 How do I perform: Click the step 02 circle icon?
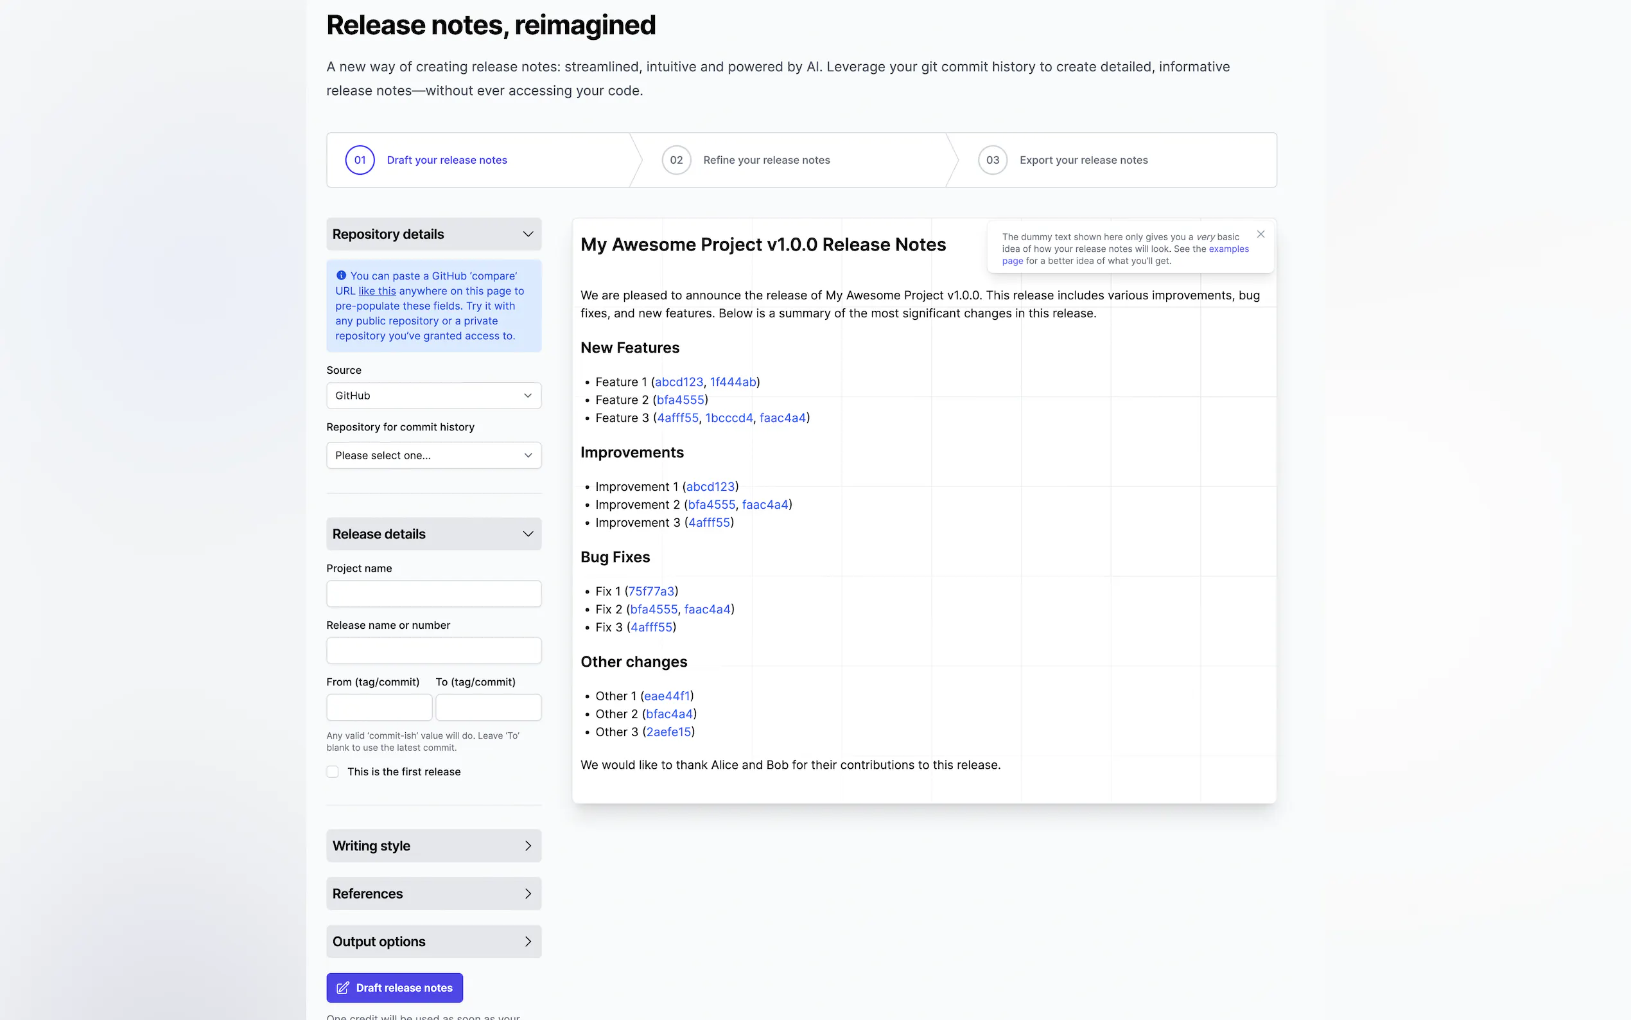tap(676, 160)
